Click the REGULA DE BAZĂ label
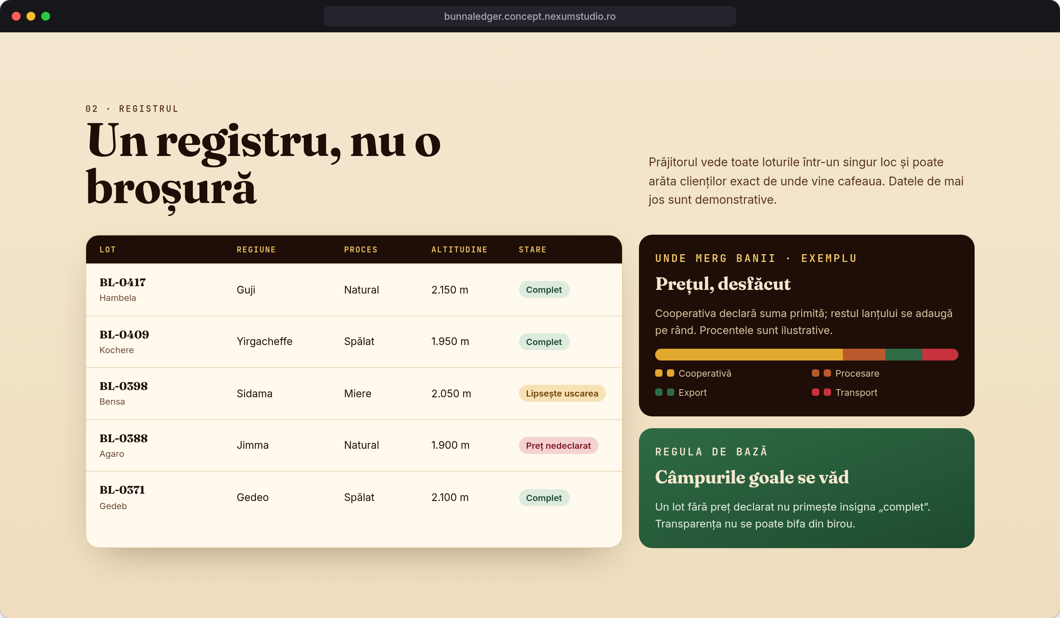Image resolution: width=1060 pixels, height=618 pixels. click(711, 451)
